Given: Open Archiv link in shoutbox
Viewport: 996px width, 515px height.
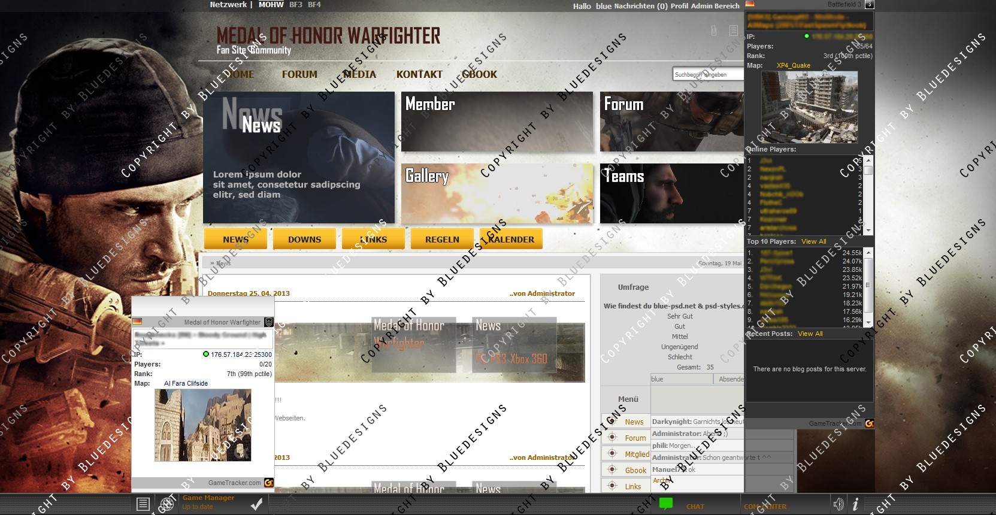Looking at the screenshot, I should pyautogui.click(x=662, y=480).
